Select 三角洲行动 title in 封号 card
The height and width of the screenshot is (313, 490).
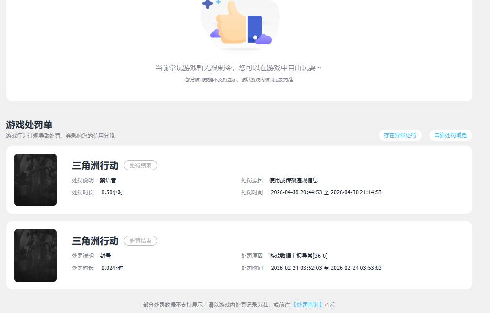pyautogui.click(x=95, y=241)
